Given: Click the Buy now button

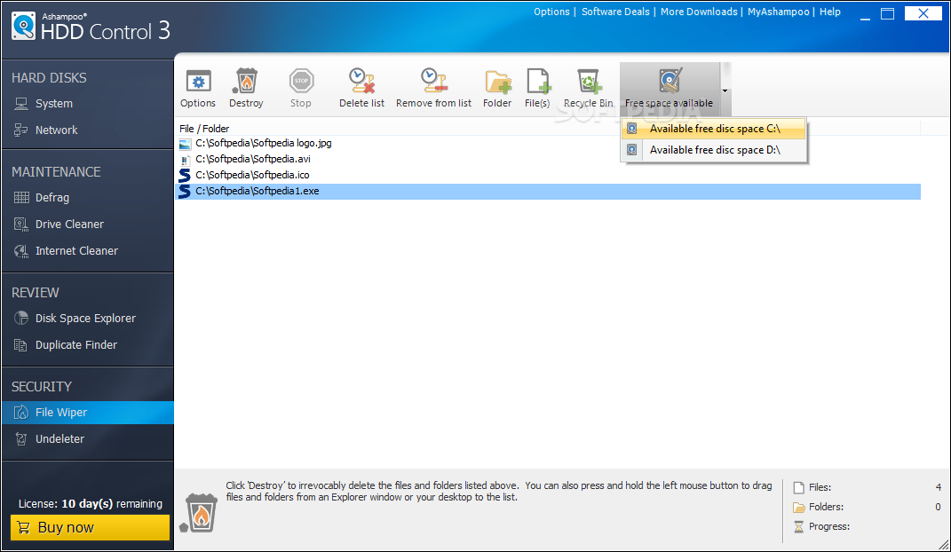Looking at the screenshot, I should (90, 528).
